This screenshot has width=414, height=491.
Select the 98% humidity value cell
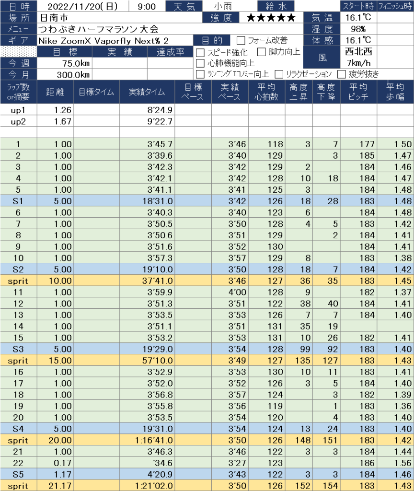[x=359, y=29]
